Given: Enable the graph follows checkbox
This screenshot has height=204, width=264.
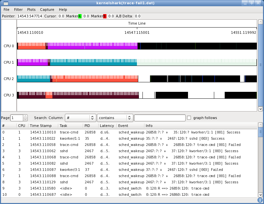Looking at the screenshot, I should [189, 118].
